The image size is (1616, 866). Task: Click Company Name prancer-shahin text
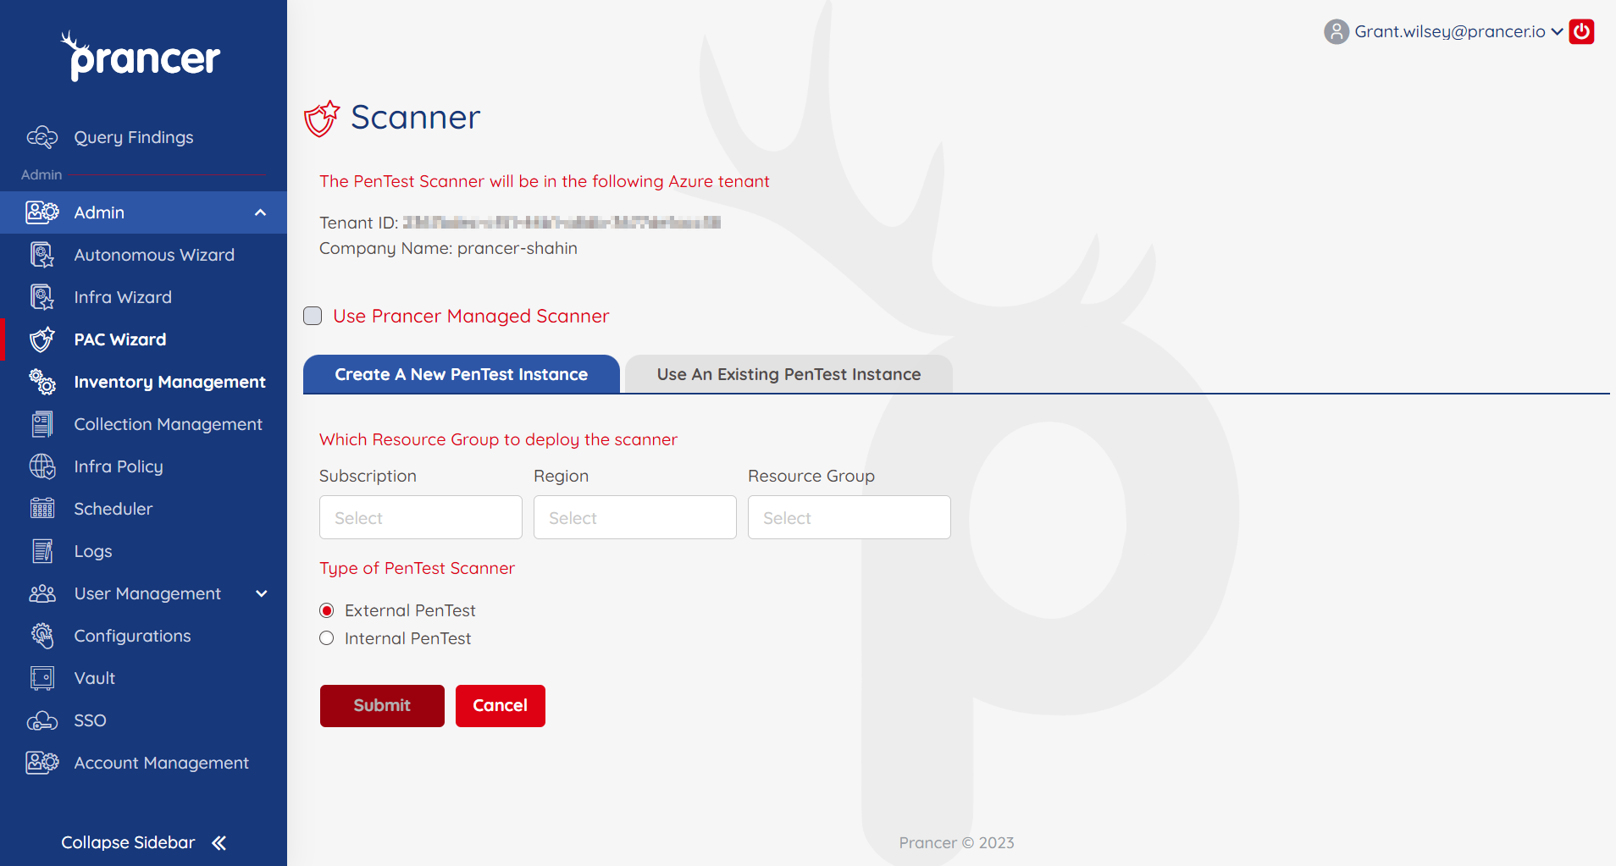[448, 248]
